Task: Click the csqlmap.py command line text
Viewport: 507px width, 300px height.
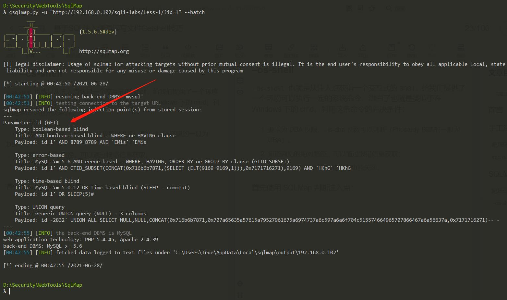Action: click(x=107, y=12)
